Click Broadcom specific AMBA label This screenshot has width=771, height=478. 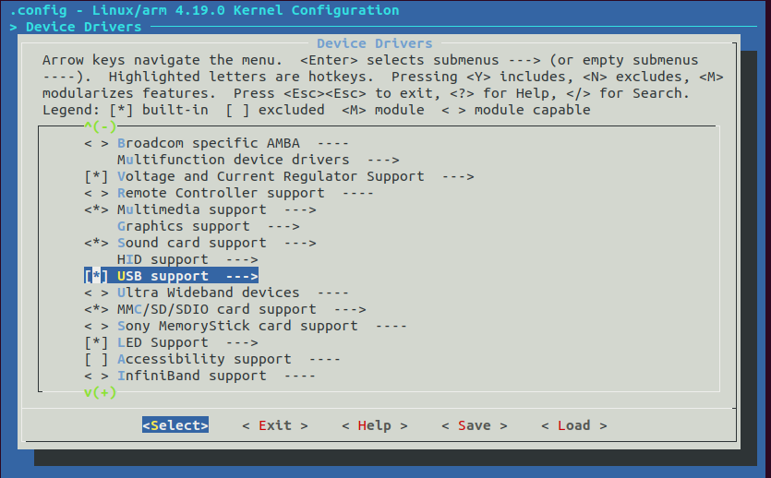coord(209,143)
